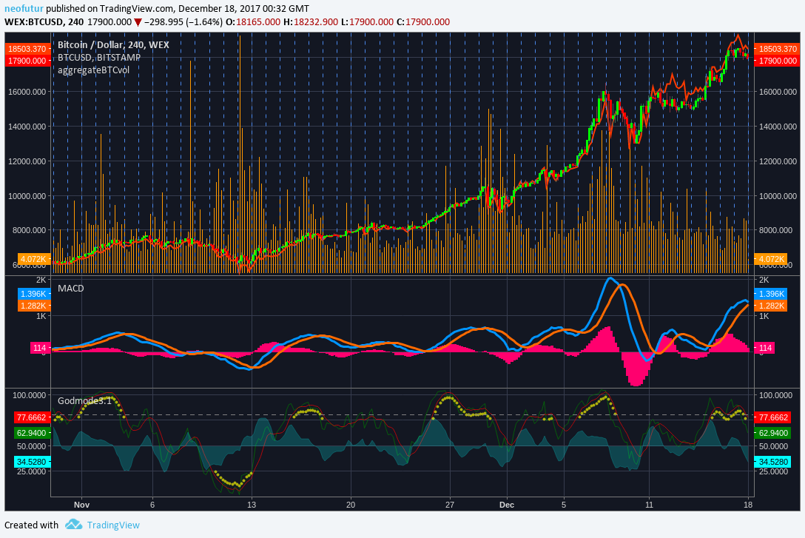Click the O:18165.000 open value
Image resolution: width=805 pixels, height=538 pixels.
point(253,22)
